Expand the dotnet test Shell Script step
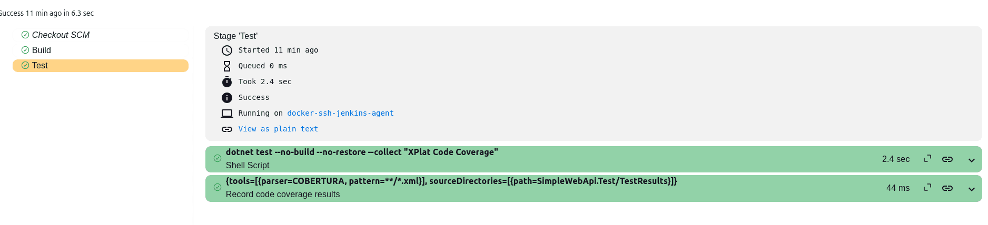Screen dimensions: 988x225 coord(972,160)
